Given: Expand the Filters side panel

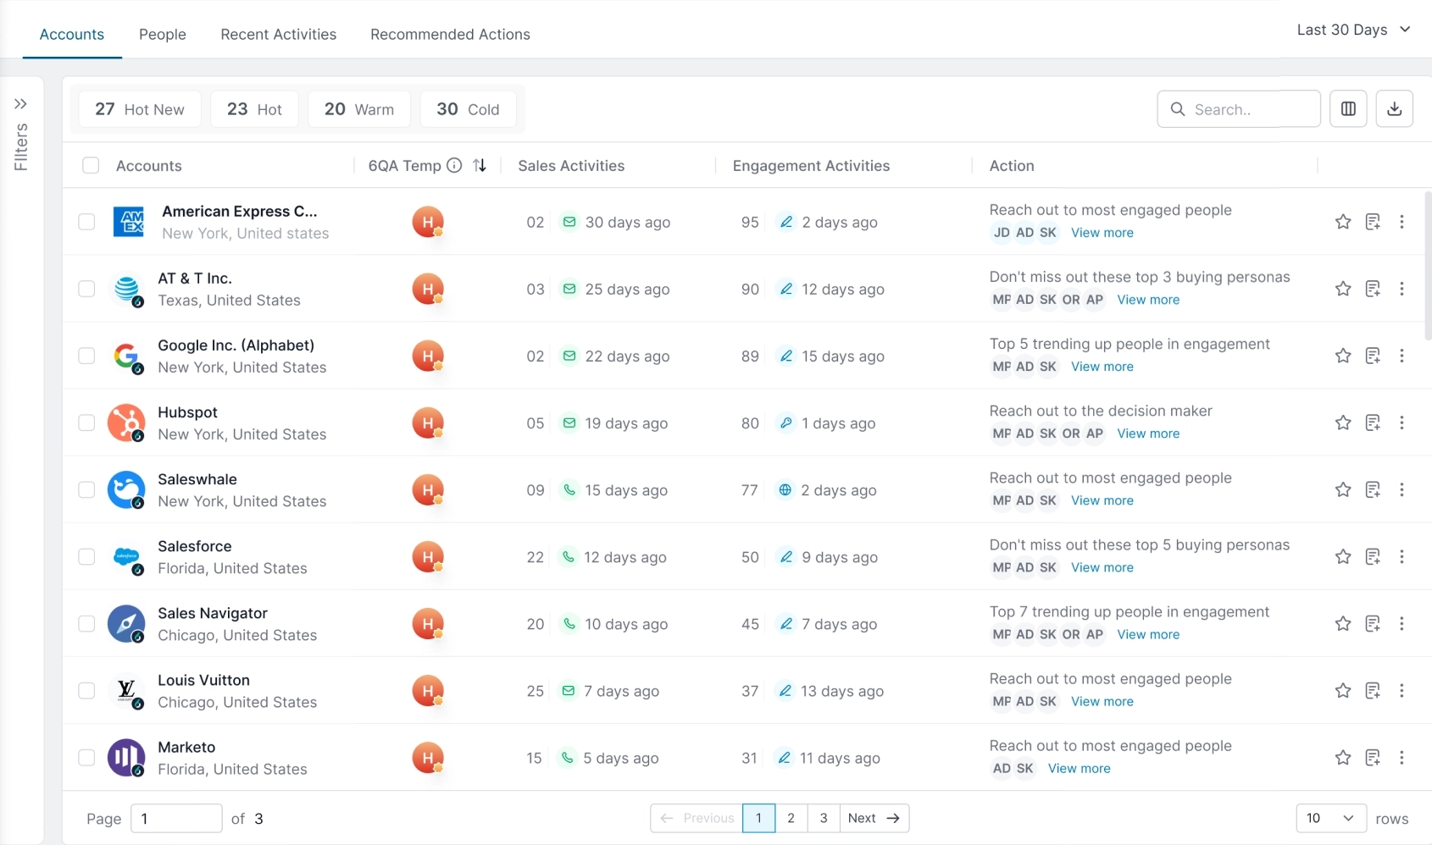Looking at the screenshot, I should [20, 103].
